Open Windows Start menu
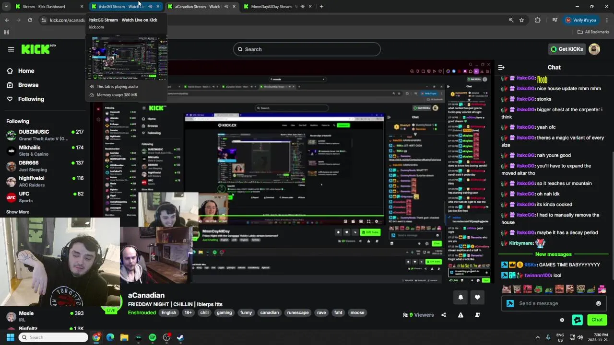614x345 pixels. (10, 337)
